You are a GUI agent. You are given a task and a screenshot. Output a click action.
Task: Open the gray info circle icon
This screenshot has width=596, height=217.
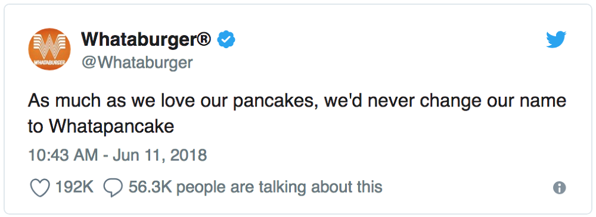(x=559, y=187)
